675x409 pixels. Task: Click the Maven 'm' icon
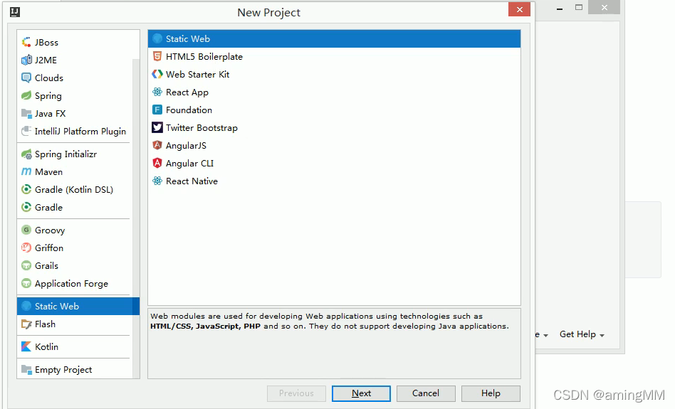(x=26, y=171)
